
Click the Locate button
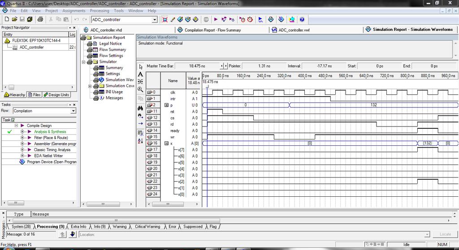[x=445, y=234]
